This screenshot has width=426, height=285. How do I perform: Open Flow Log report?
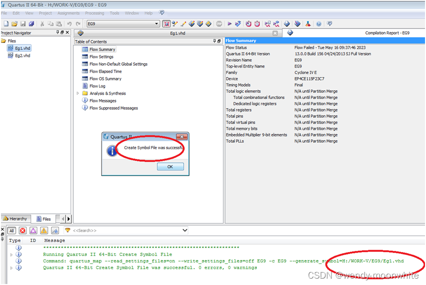94,86
